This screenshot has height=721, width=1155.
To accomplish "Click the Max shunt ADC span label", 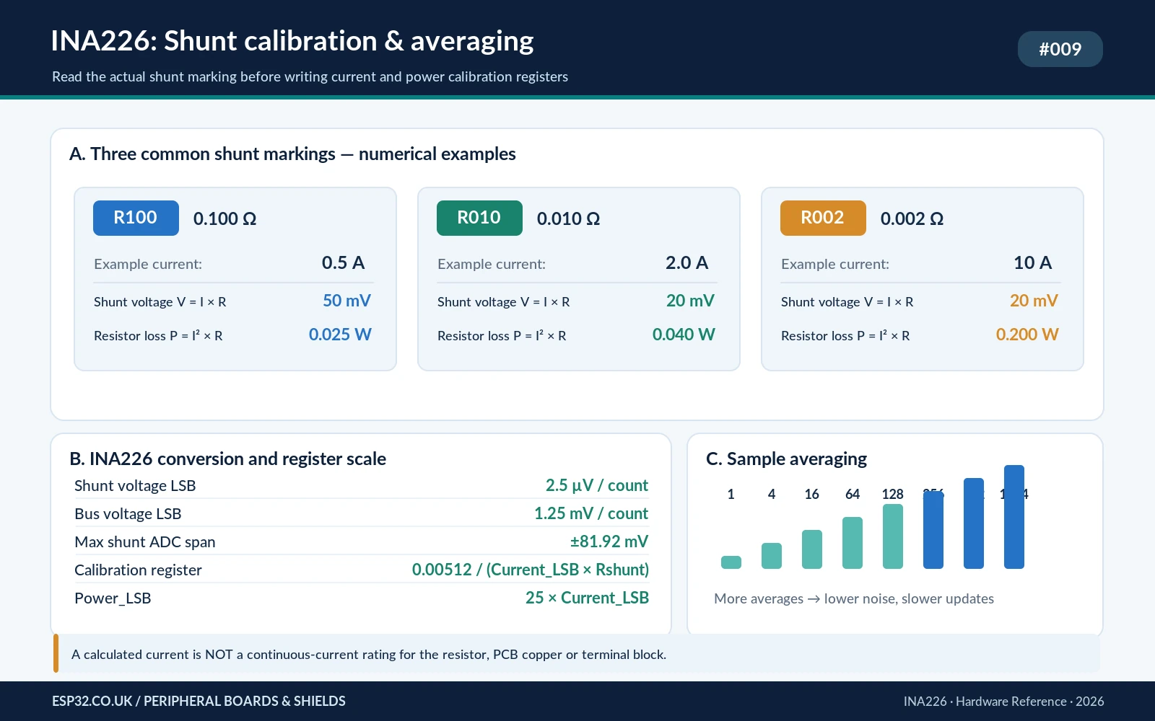I will 145,542.
